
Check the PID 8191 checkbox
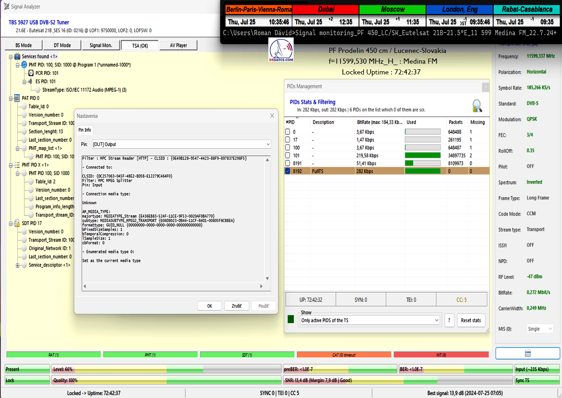tap(288, 163)
